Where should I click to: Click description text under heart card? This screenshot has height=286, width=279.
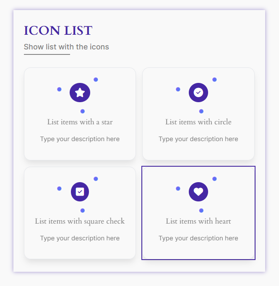coord(198,238)
